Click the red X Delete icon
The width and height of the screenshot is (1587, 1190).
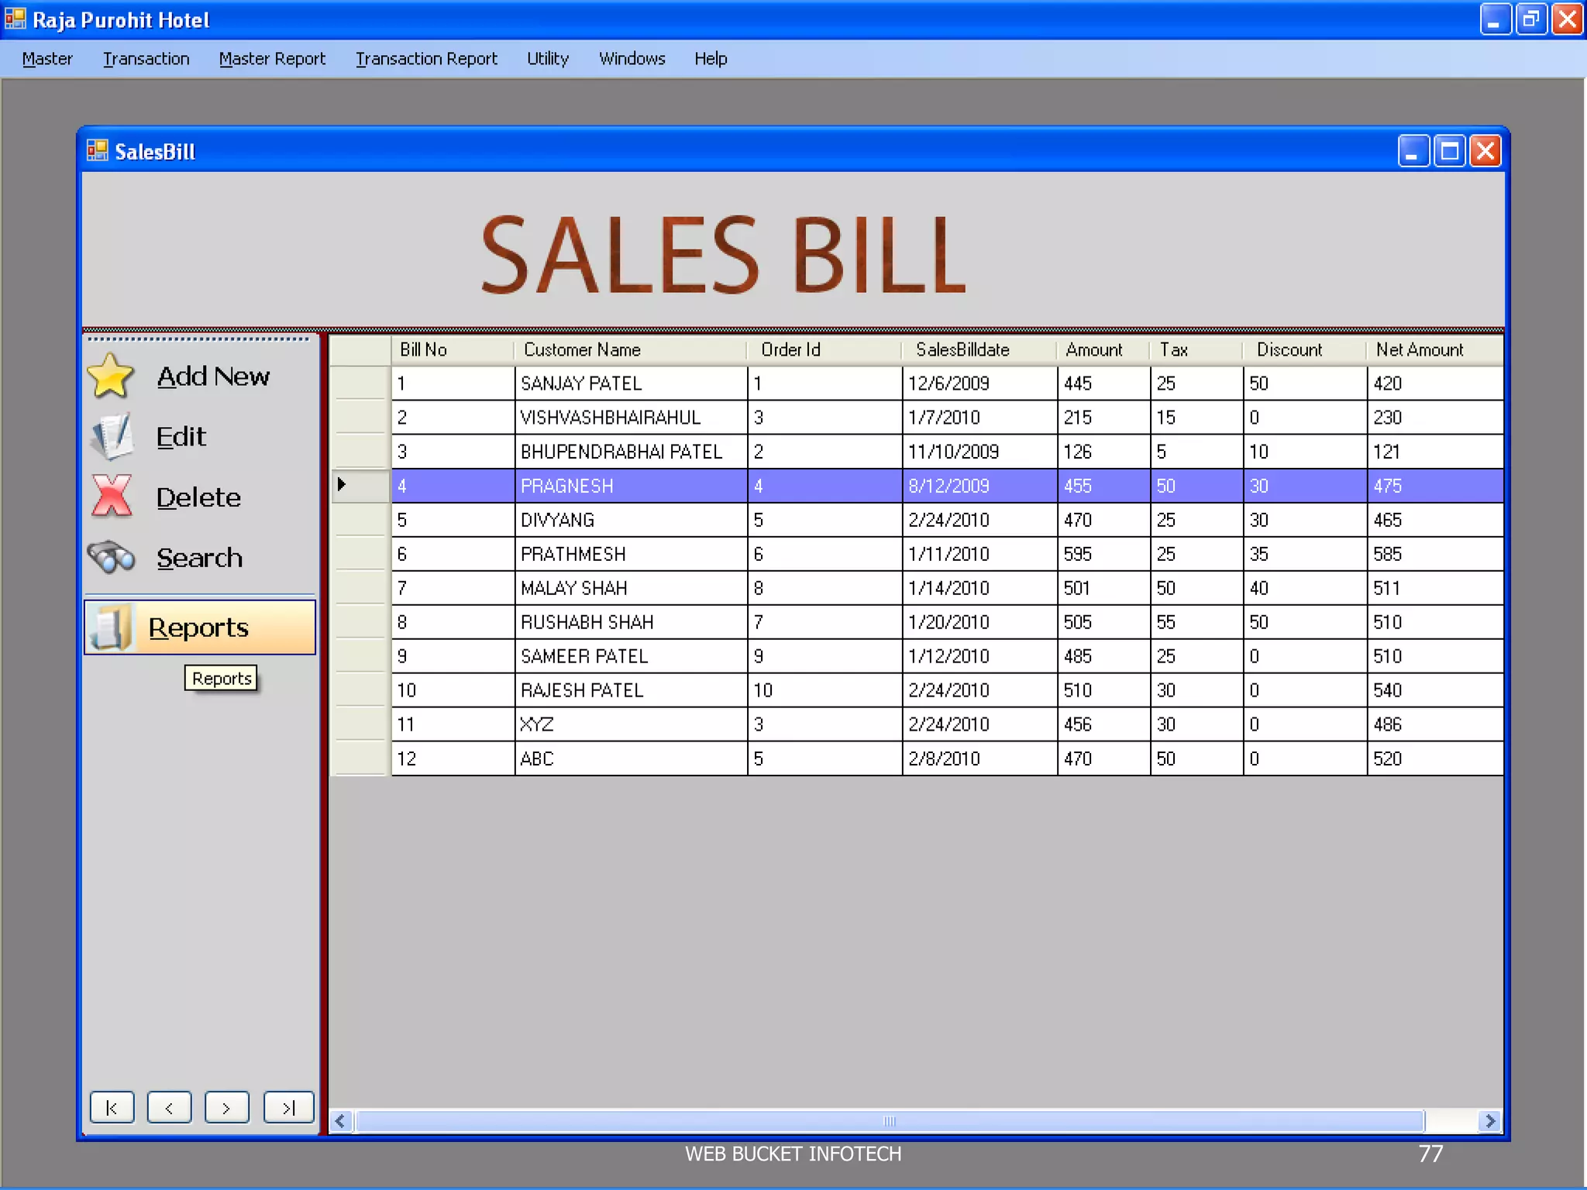(x=112, y=496)
